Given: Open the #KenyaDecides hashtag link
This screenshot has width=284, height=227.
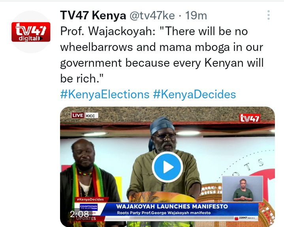Looking at the screenshot, I should [x=194, y=94].
